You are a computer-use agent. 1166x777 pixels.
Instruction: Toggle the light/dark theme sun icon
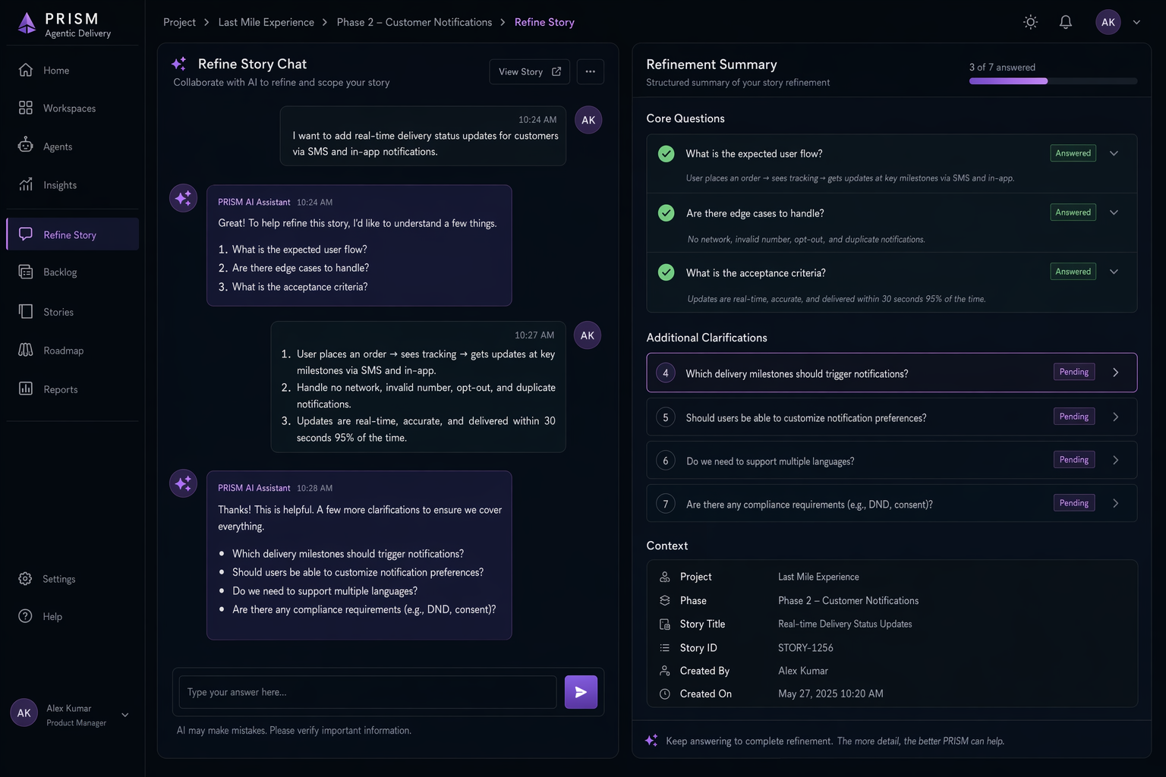click(1030, 22)
